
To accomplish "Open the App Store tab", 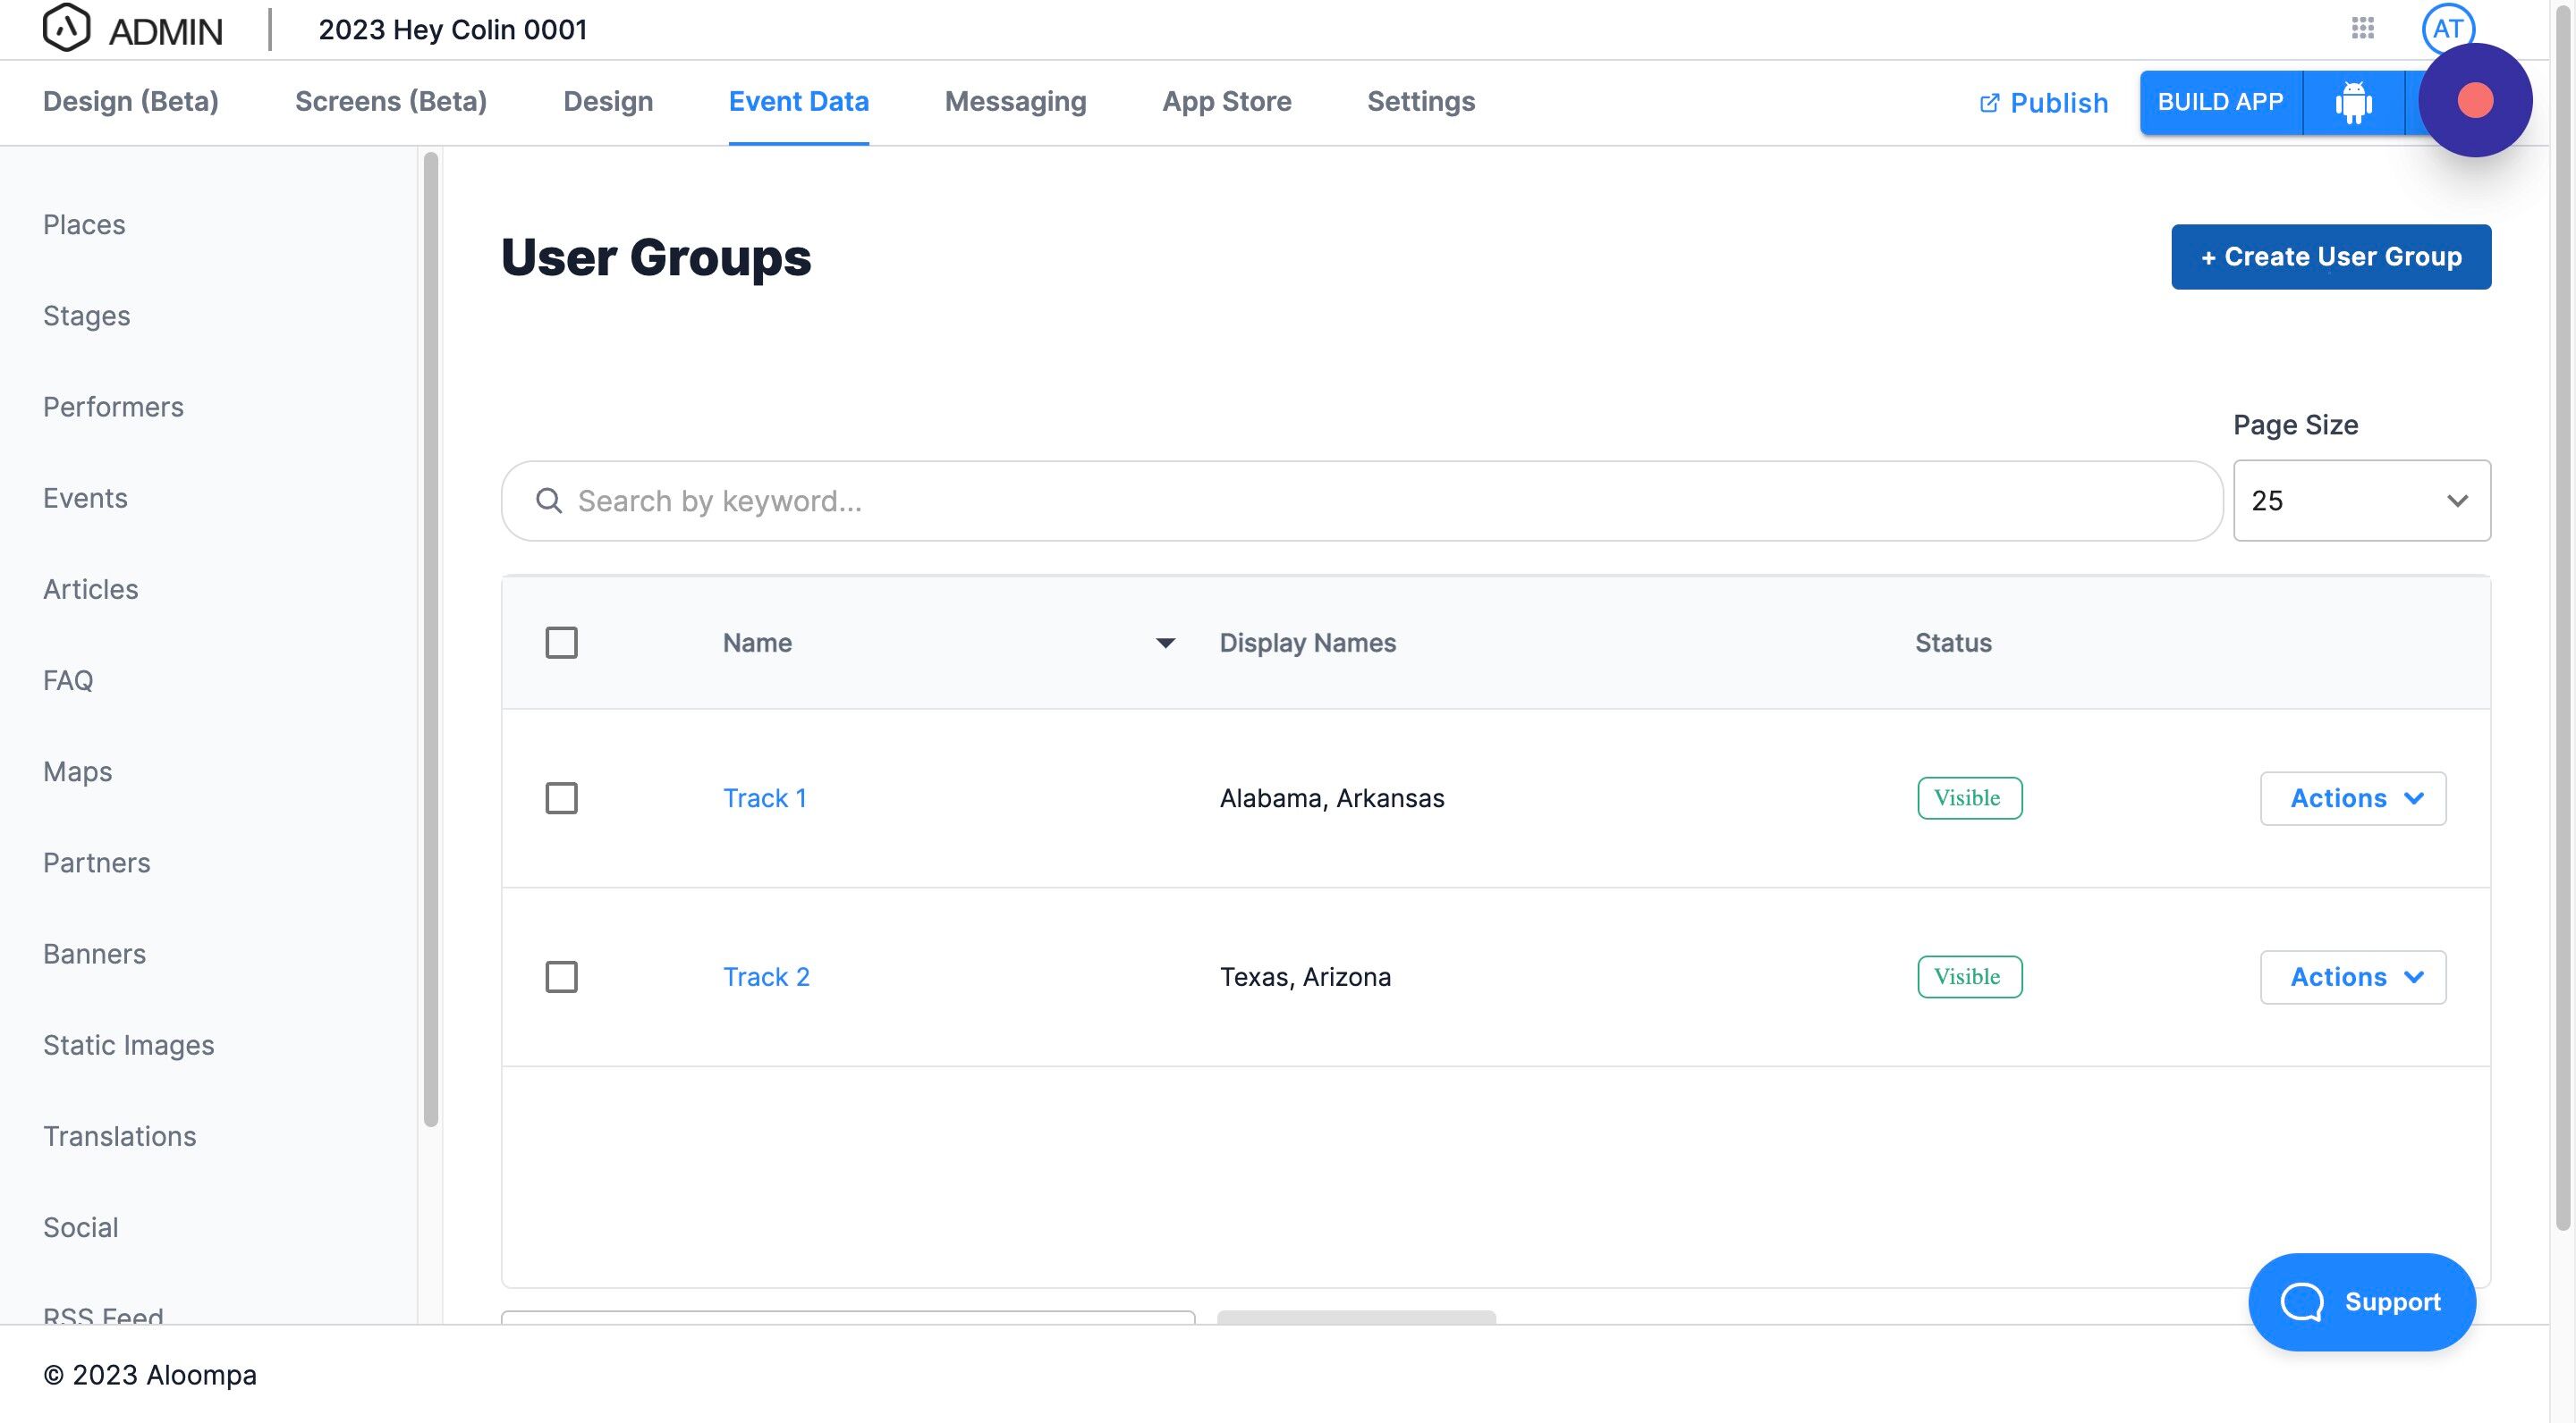I will point(1226,102).
